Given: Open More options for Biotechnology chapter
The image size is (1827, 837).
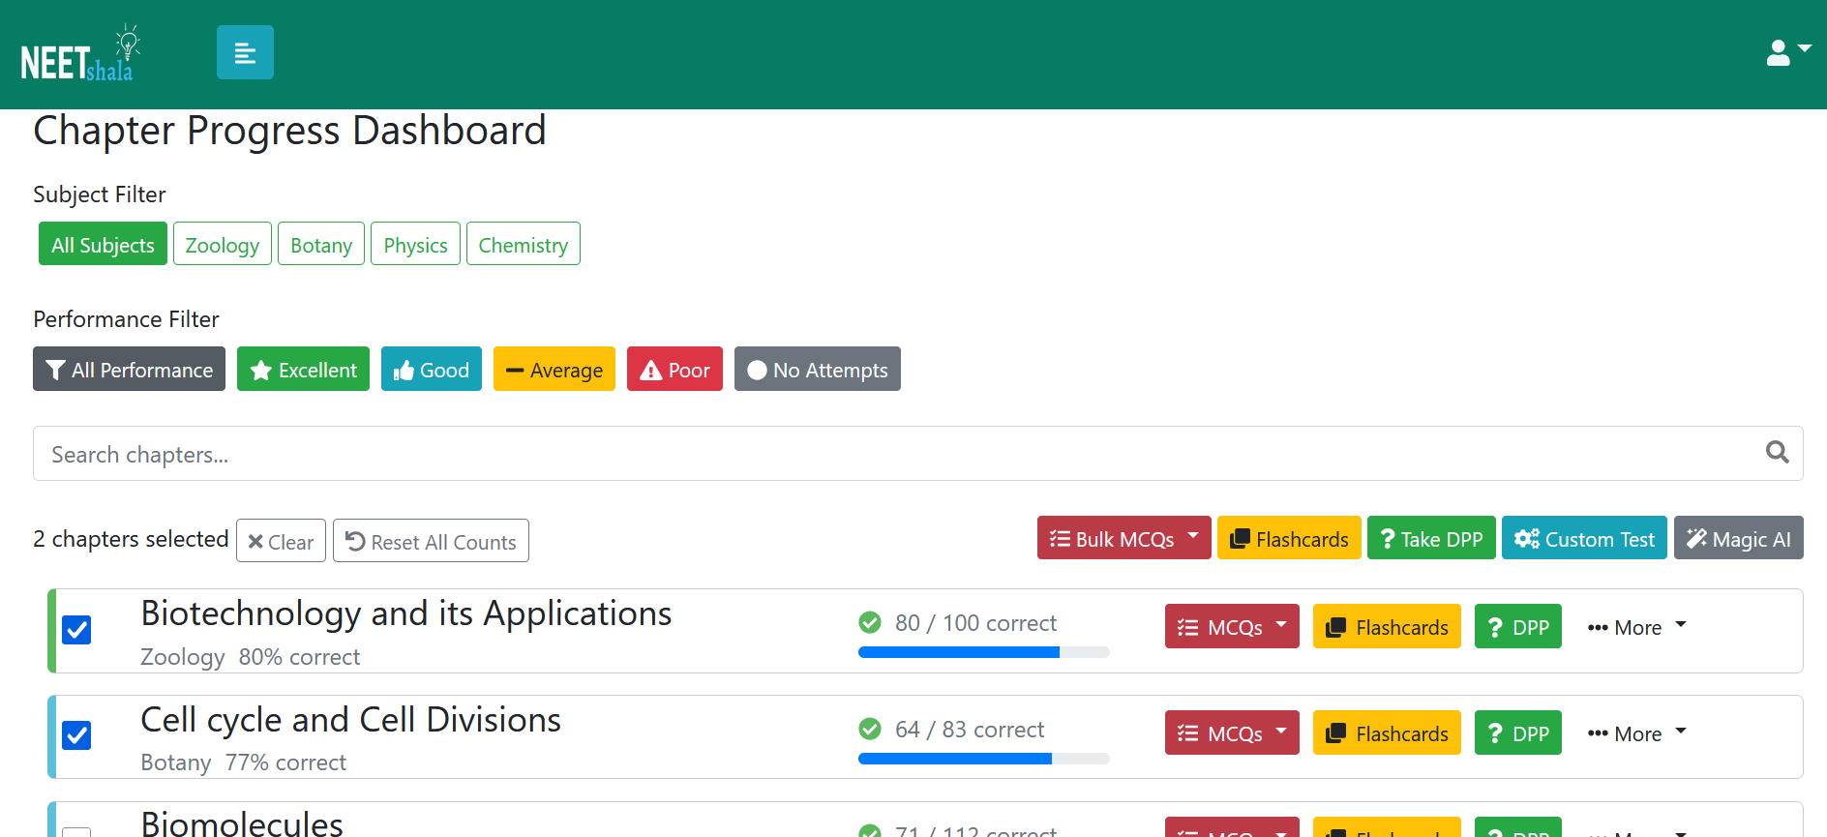Looking at the screenshot, I should pyautogui.click(x=1637, y=627).
